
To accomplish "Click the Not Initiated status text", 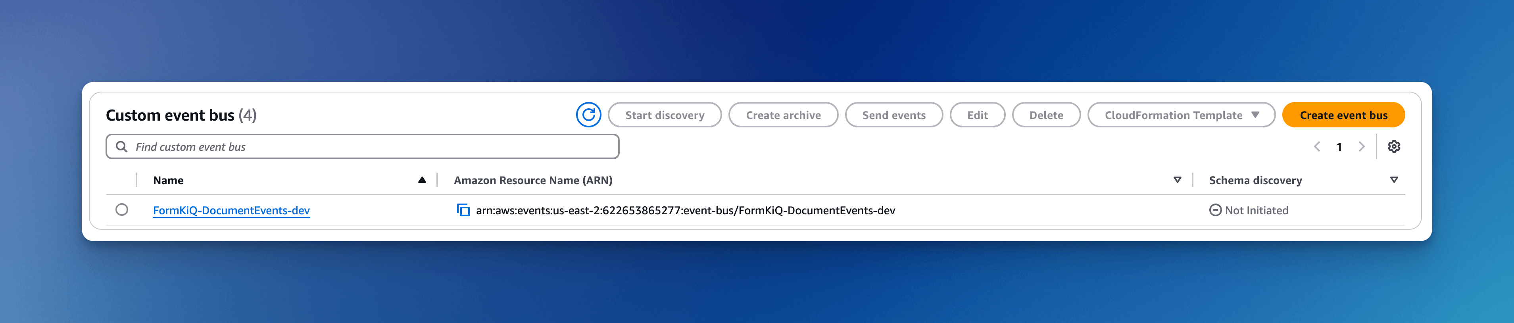I will [x=1256, y=210].
